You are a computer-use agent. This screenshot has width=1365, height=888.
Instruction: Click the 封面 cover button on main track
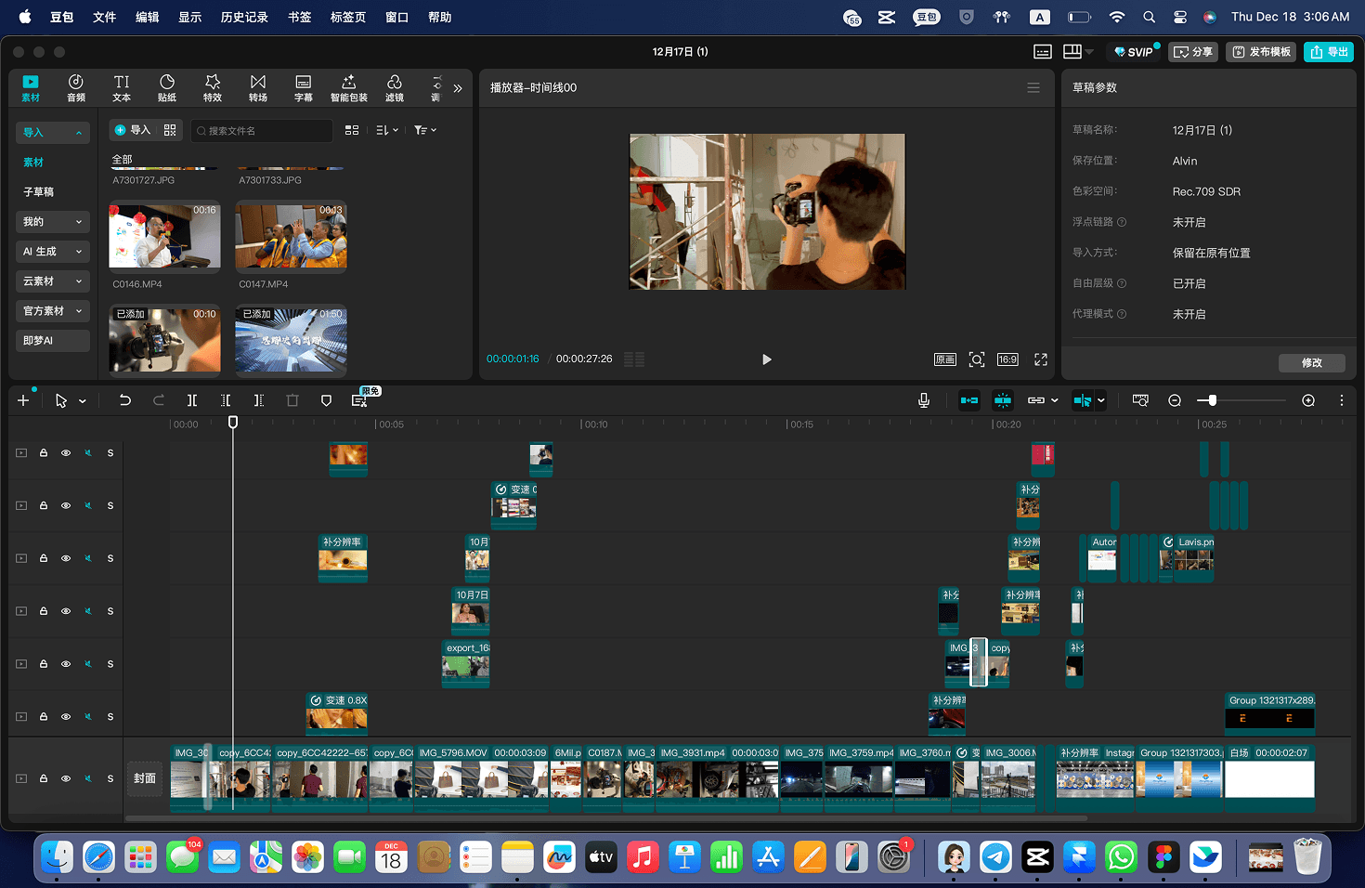(x=145, y=778)
